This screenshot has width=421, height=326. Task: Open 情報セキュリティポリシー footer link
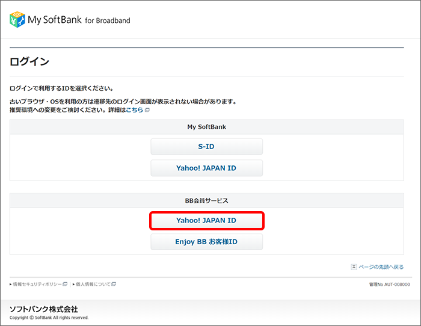37,284
